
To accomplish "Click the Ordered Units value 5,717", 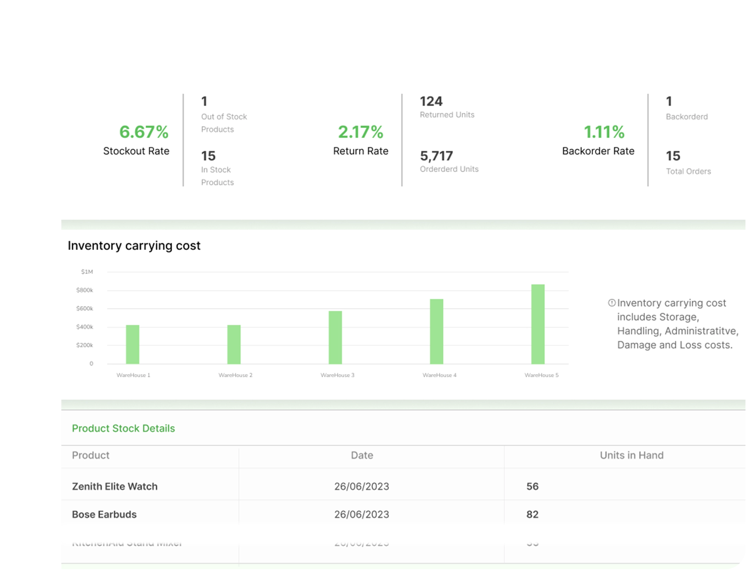I will coord(436,156).
